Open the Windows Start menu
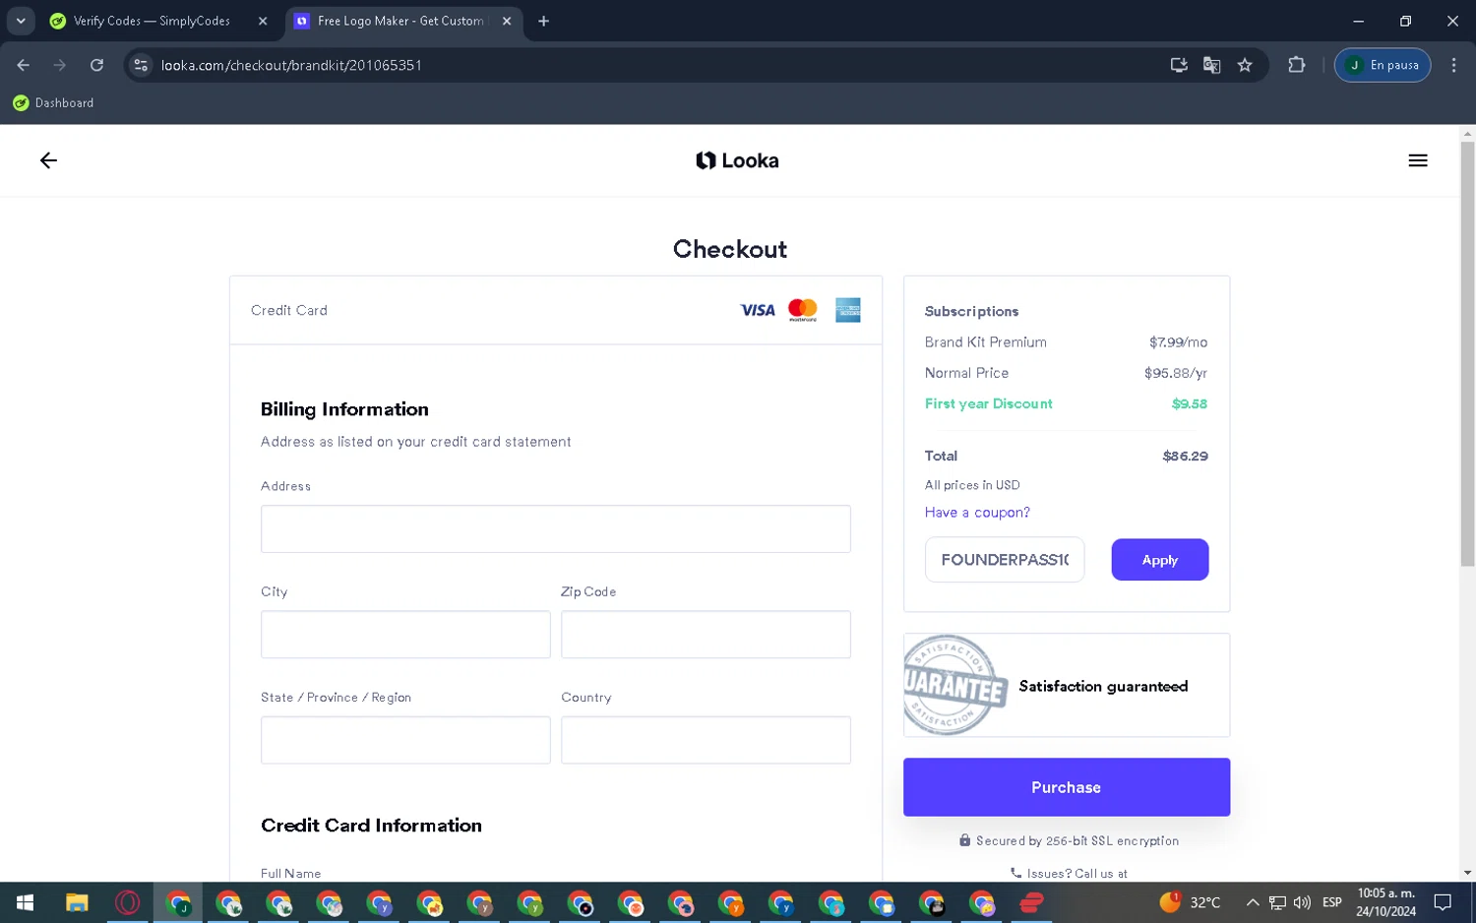 pyautogui.click(x=25, y=902)
